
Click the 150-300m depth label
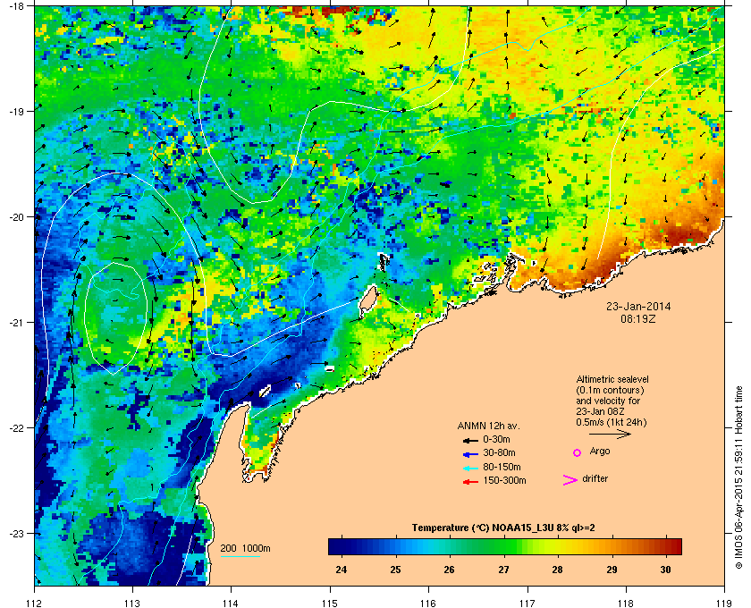click(504, 480)
